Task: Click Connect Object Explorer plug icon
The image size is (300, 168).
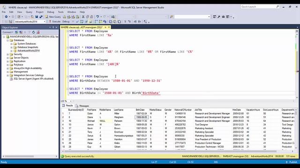Action: click(17, 32)
